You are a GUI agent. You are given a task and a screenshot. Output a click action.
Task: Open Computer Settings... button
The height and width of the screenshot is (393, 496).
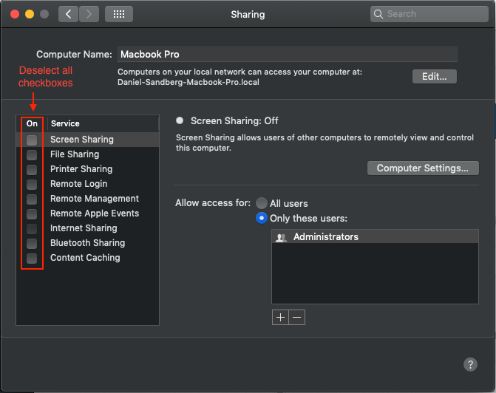(423, 168)
